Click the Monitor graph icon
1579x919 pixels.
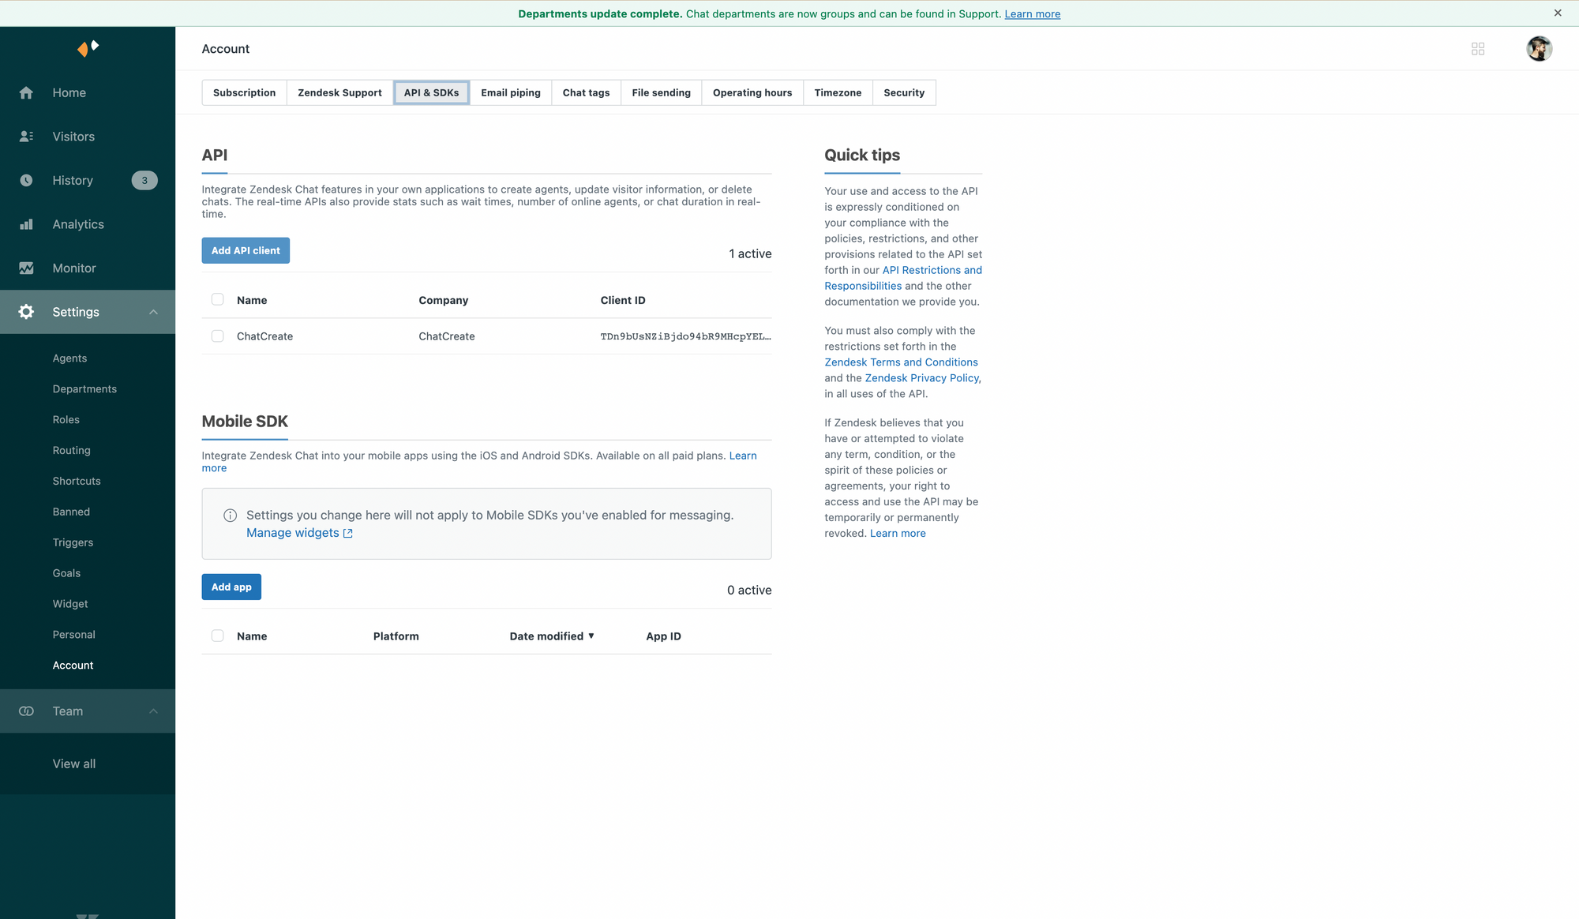26,268
